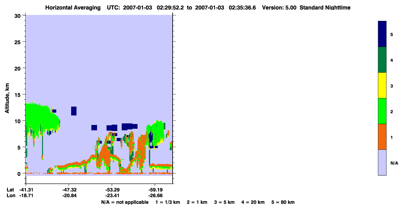Click the 'Version: 5.00' text
The image size is (411, 211).
click(279, 8)
